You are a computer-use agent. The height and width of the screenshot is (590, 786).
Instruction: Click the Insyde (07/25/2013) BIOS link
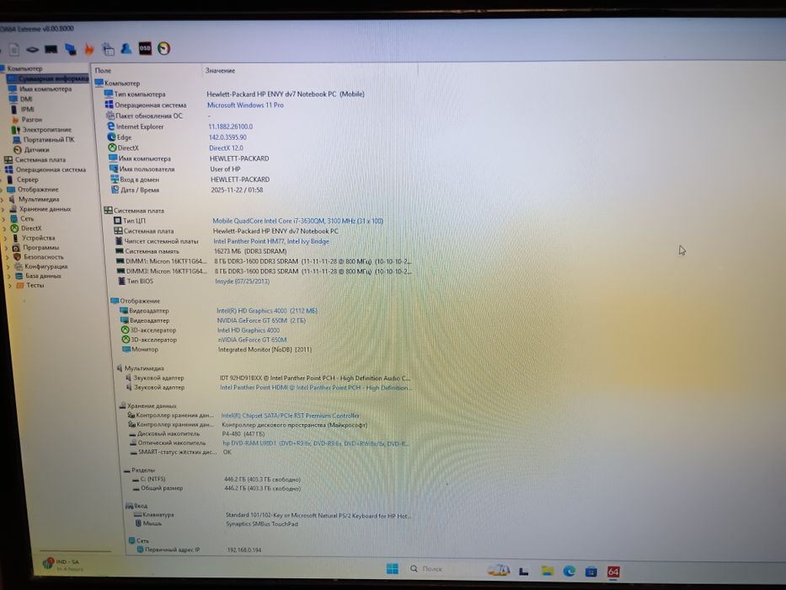[x=242, y=282]
